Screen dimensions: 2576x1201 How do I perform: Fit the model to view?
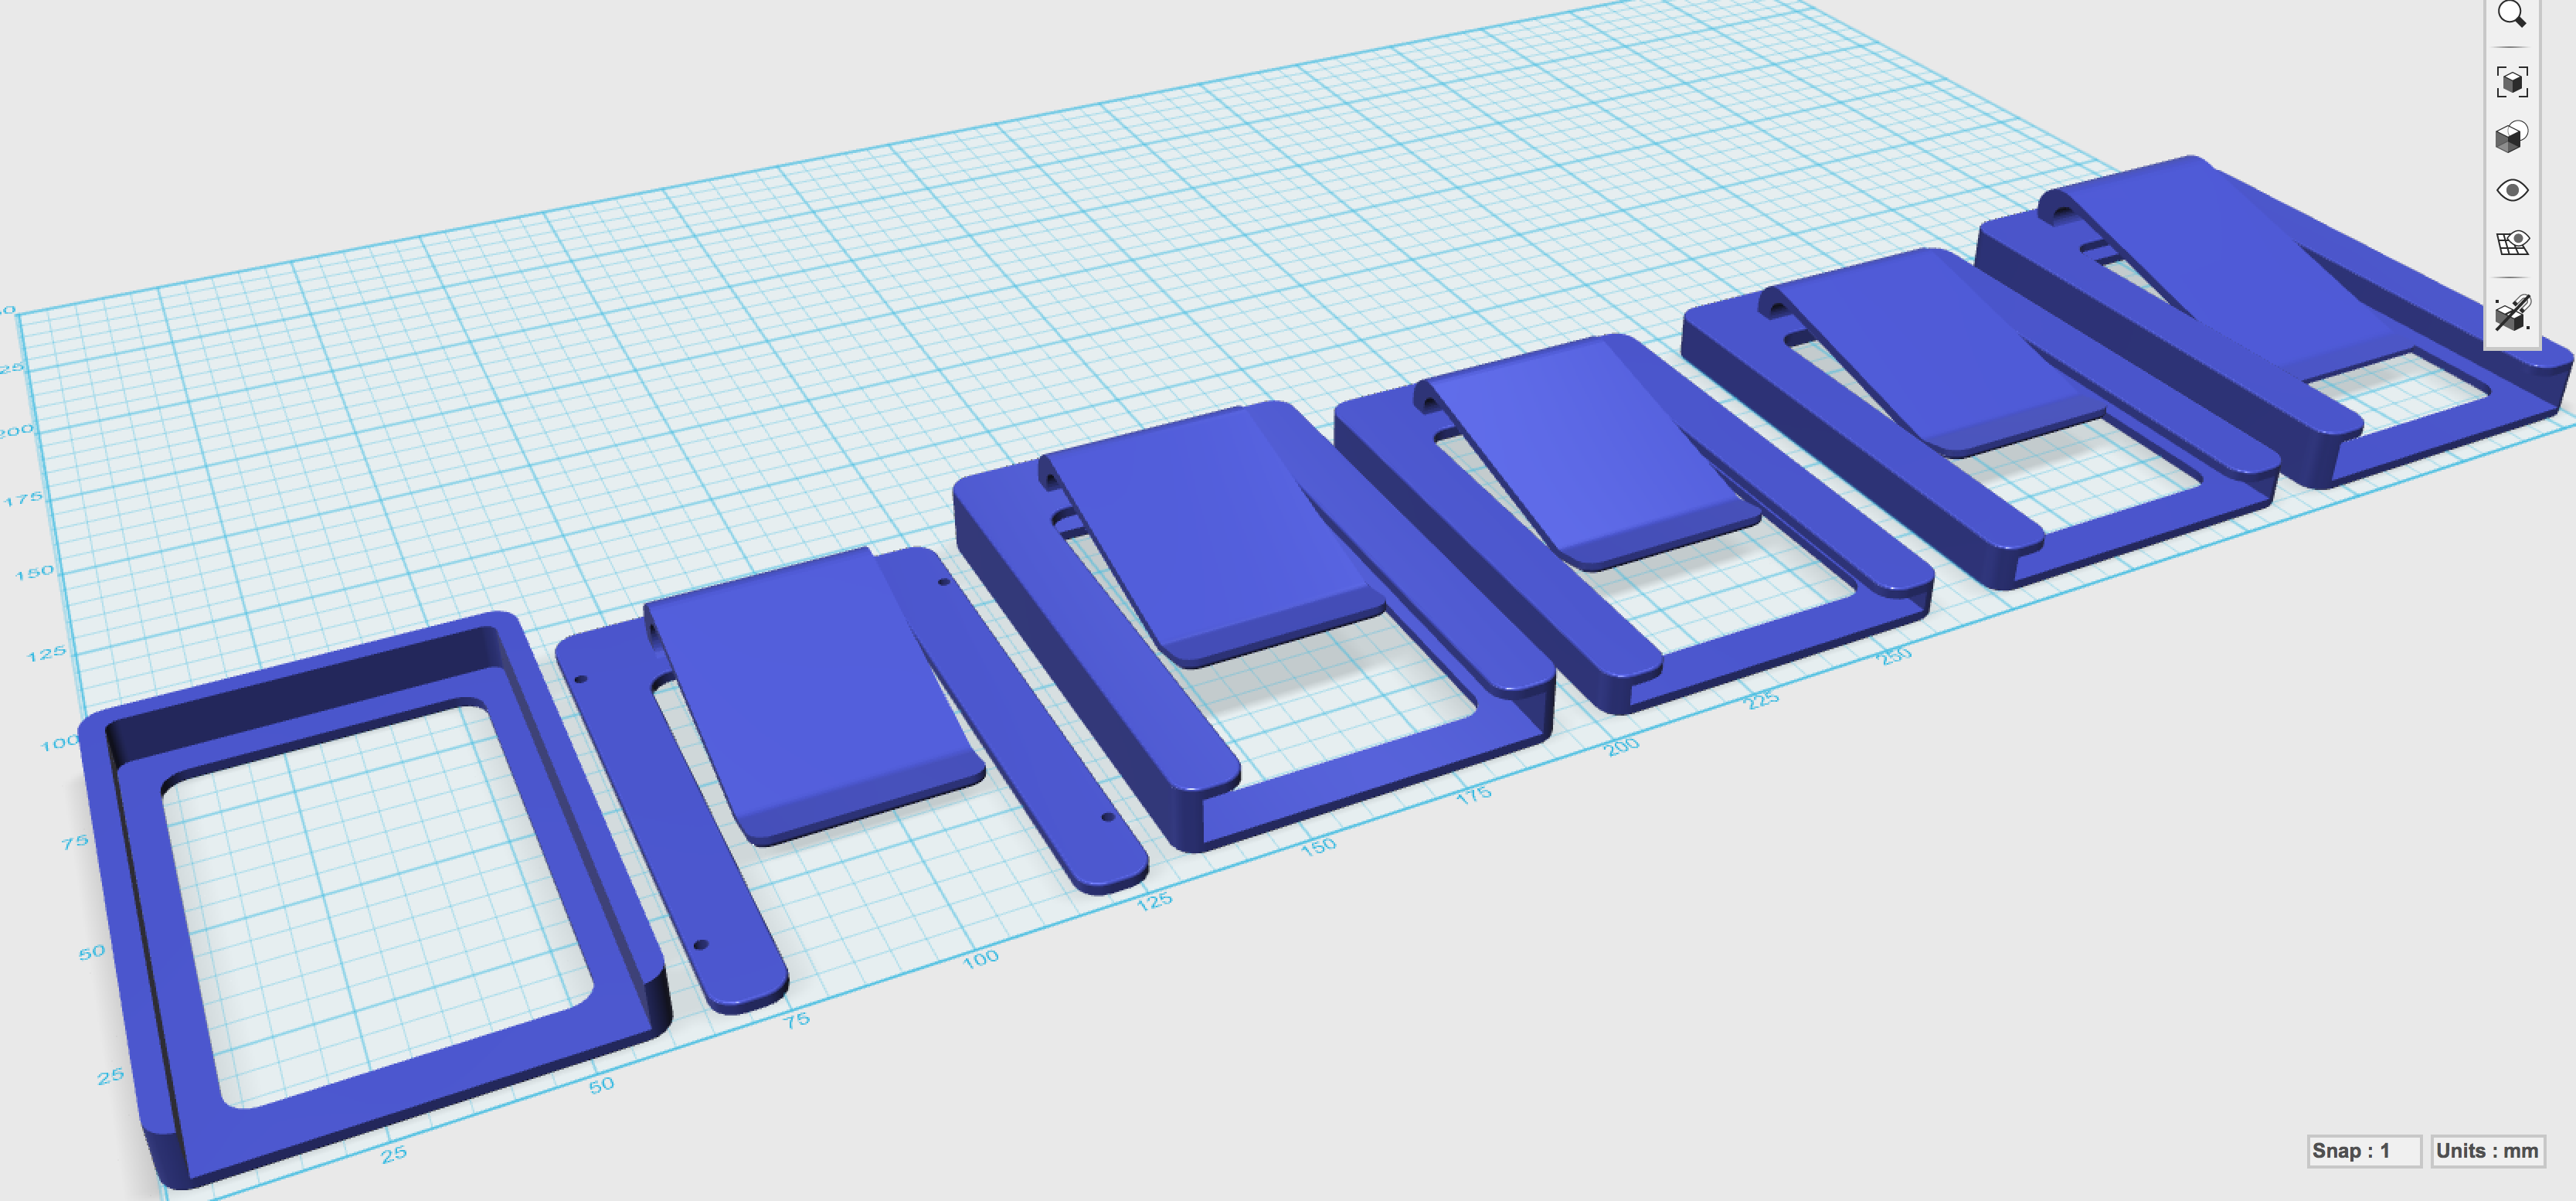pyautogui.click(x=2512, y=82)
